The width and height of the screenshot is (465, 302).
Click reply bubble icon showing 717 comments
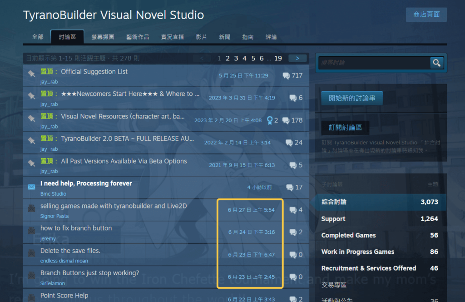point(286,76)
